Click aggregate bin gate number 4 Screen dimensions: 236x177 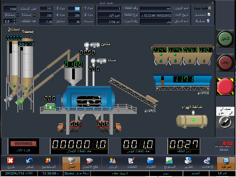[161, 61]
